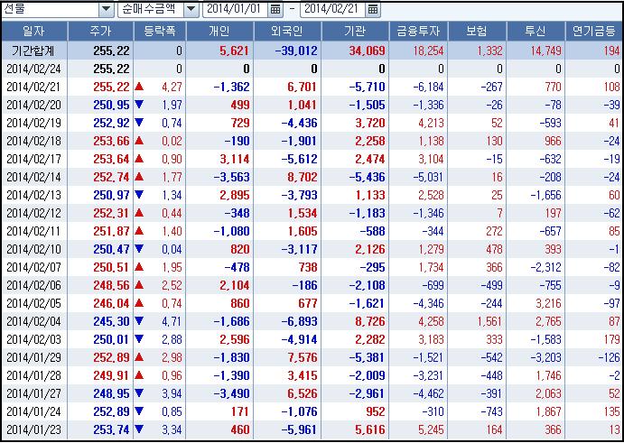The image size is (624, 443).
Task: Select the 2014/02/24 date cell
Action: pyautogui.click(x=33, y=69)
